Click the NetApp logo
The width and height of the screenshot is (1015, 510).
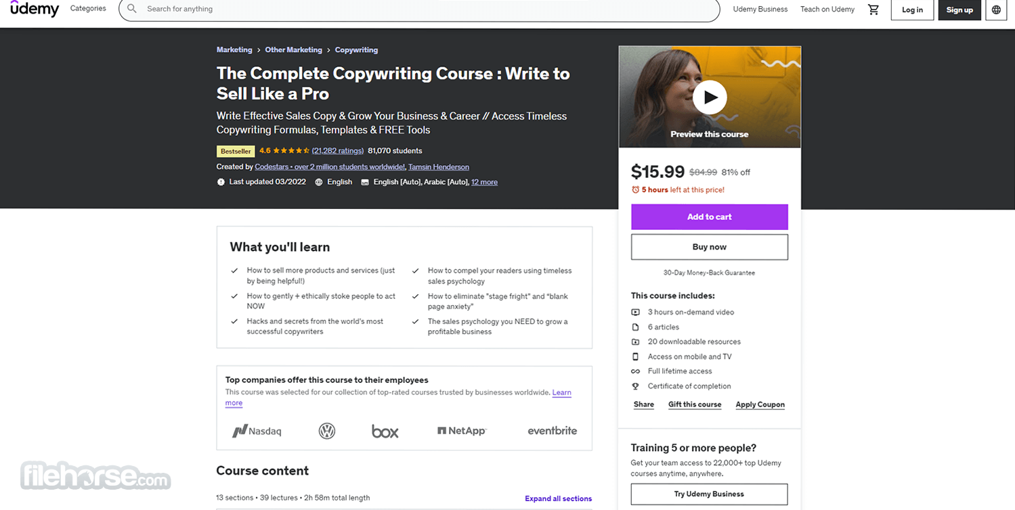pos(462,431)
